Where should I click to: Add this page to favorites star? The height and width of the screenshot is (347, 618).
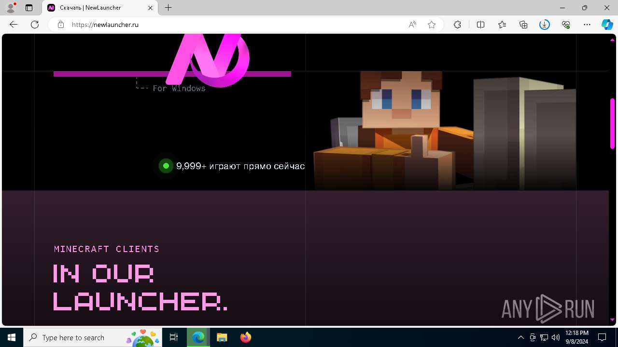(432, 25)
